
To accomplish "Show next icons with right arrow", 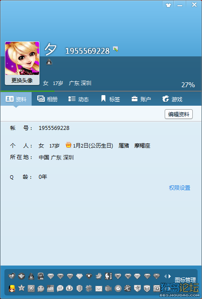I will [170, 276].
